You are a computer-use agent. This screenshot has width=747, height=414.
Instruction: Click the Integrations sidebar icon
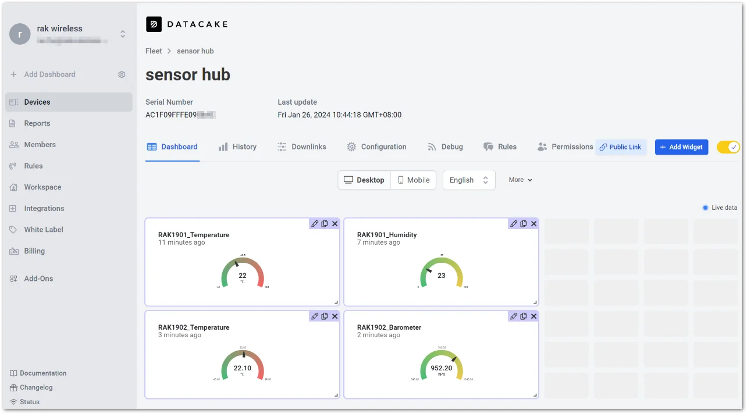[14, 208]
